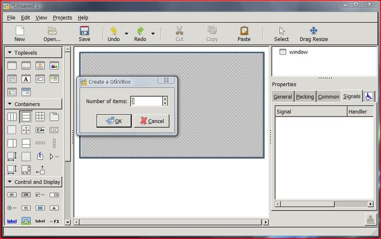Open the Redo history dropdown arrow

153,33
